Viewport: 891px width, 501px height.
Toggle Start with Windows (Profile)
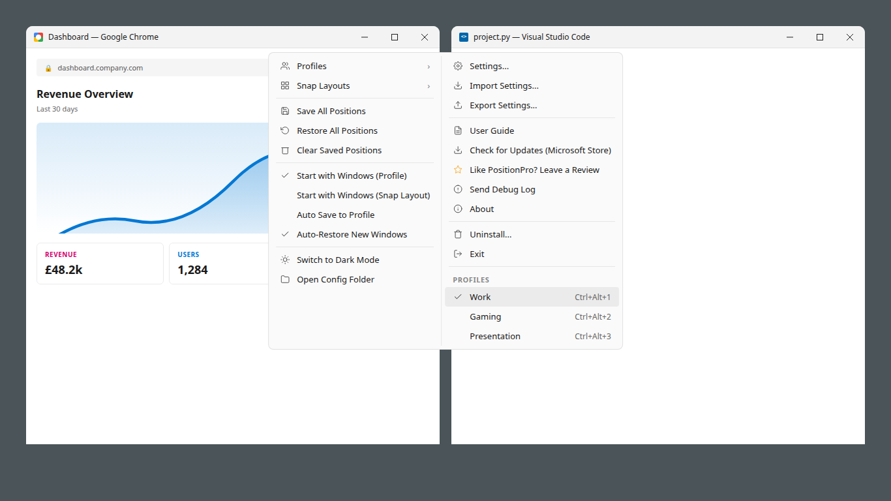351,175
